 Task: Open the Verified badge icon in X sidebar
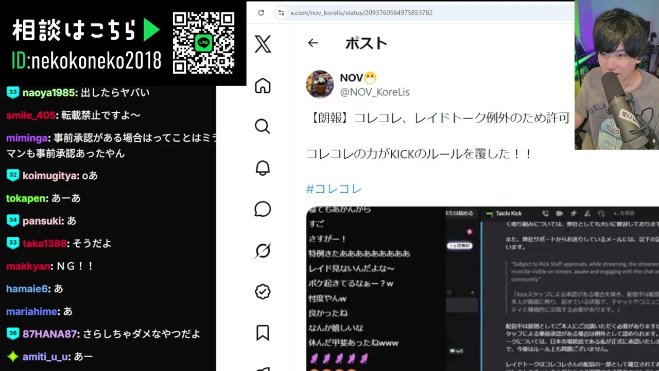[263, 292]
